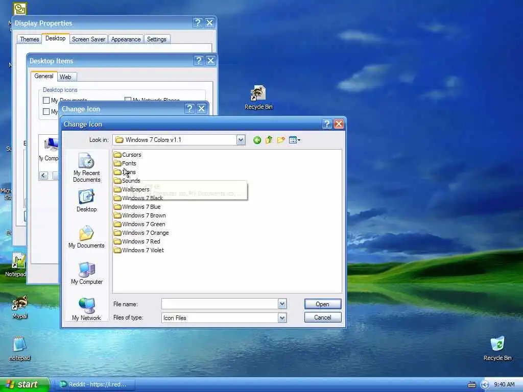Click into the File name input field
Image resolution: width=523 pixels, height=392 pixels.
220,304
